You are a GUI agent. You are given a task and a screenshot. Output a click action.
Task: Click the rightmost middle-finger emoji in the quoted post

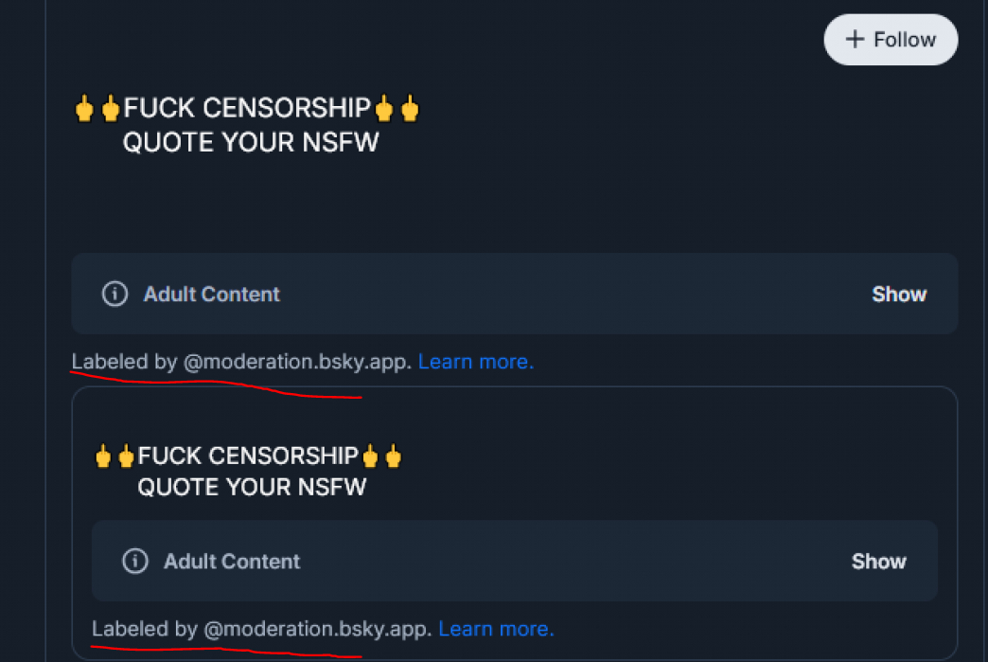(x=394, y=456)
